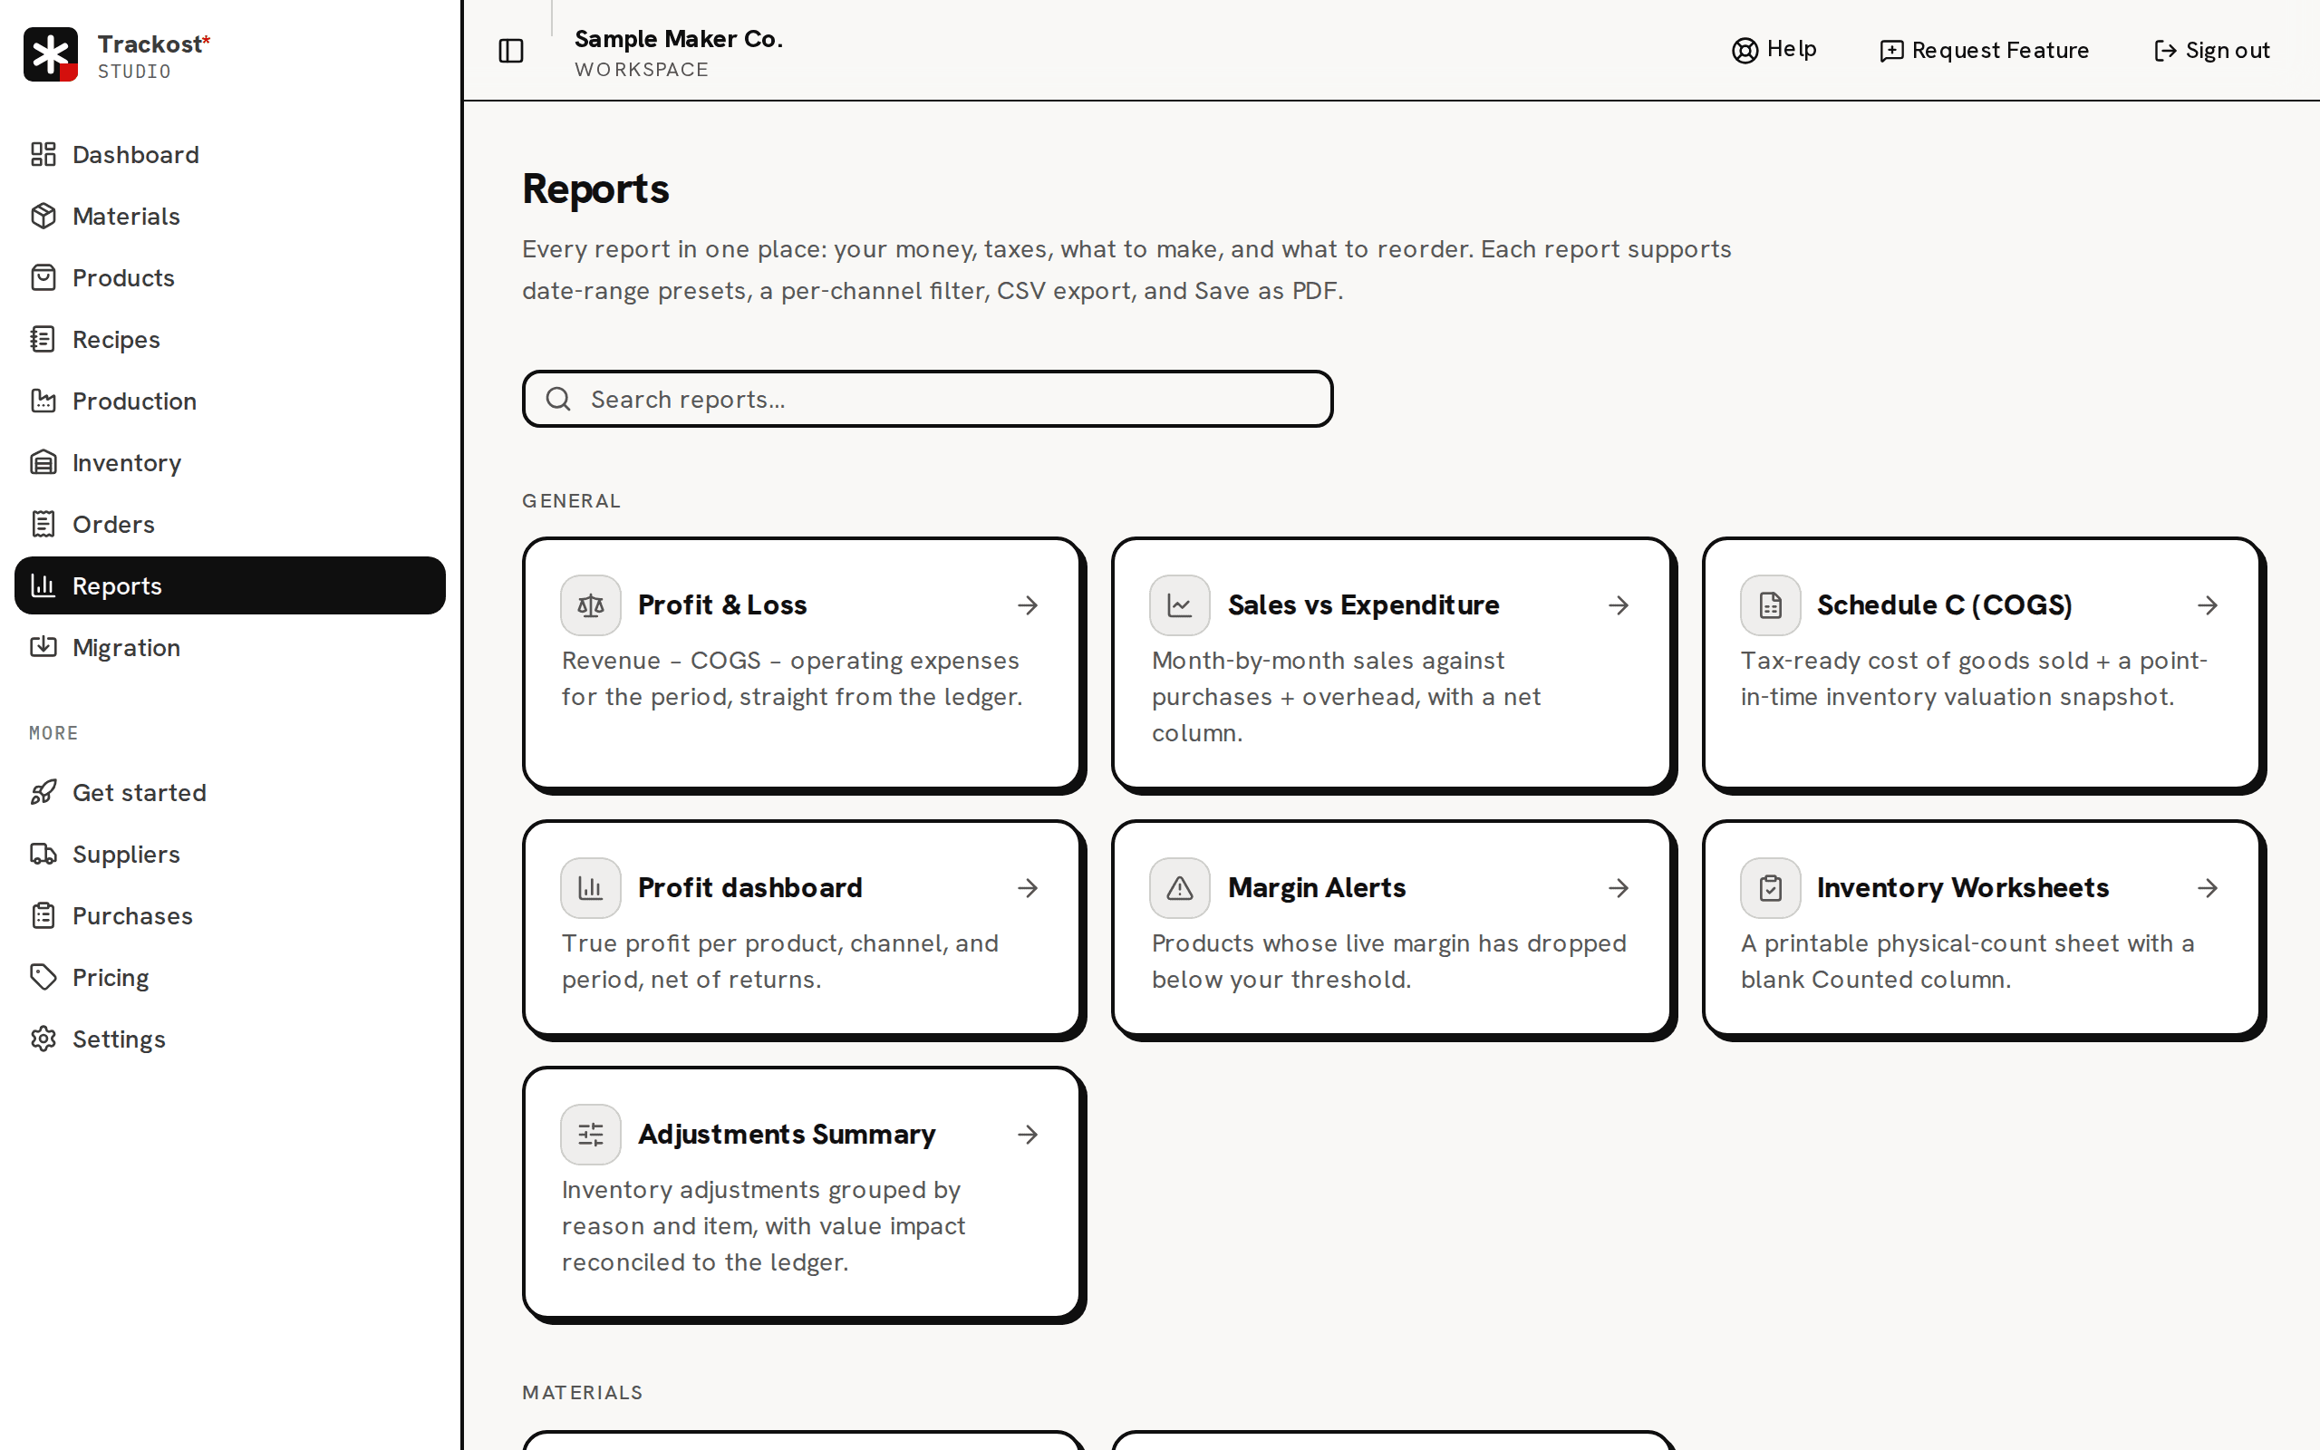Open the Profit & Loss report
This screenshot has height=1450, width=2320.
[x=802, y=663]
